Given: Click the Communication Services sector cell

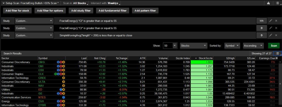Looking at the screenshot, I should coord(16,97).
